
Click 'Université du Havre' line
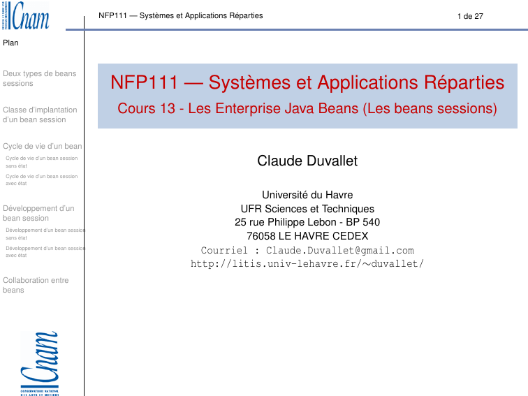[307, 195]
